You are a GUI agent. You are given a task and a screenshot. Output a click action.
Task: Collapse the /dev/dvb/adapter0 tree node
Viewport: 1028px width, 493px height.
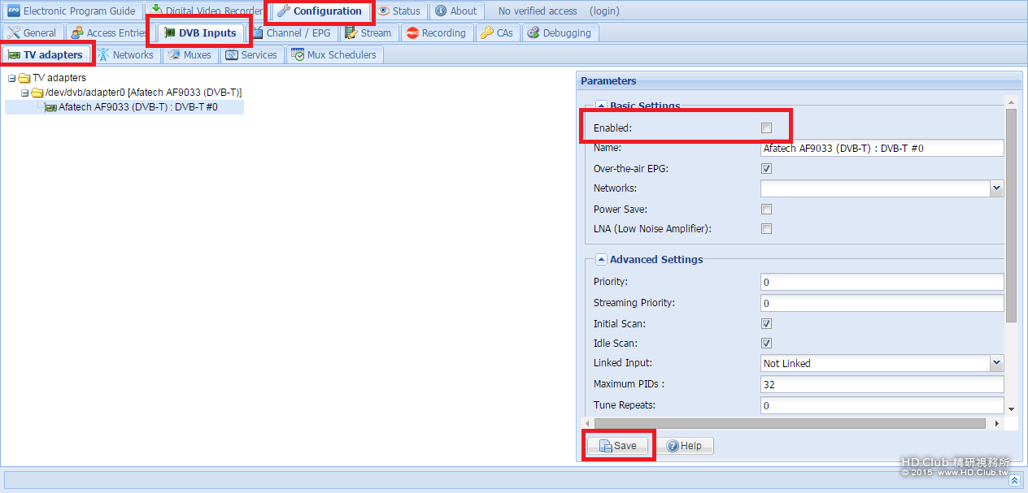24,93
